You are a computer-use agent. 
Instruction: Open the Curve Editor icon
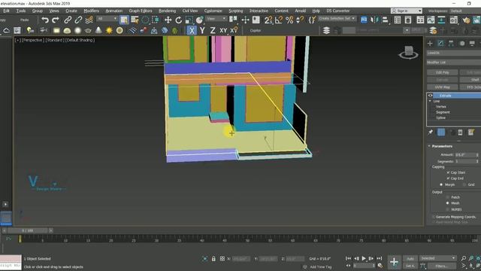(431, 20)
